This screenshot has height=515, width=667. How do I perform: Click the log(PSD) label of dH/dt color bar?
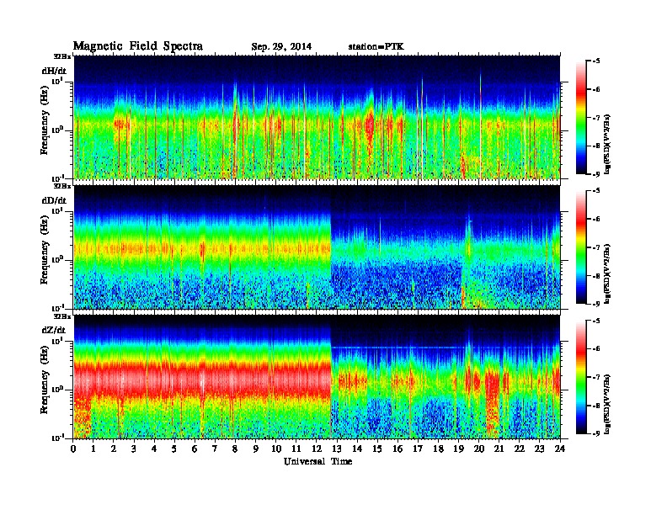point(608,144)
